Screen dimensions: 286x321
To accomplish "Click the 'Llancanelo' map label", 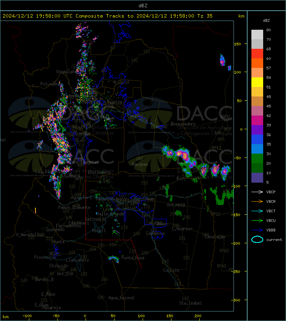I will (x=77, y=260).
